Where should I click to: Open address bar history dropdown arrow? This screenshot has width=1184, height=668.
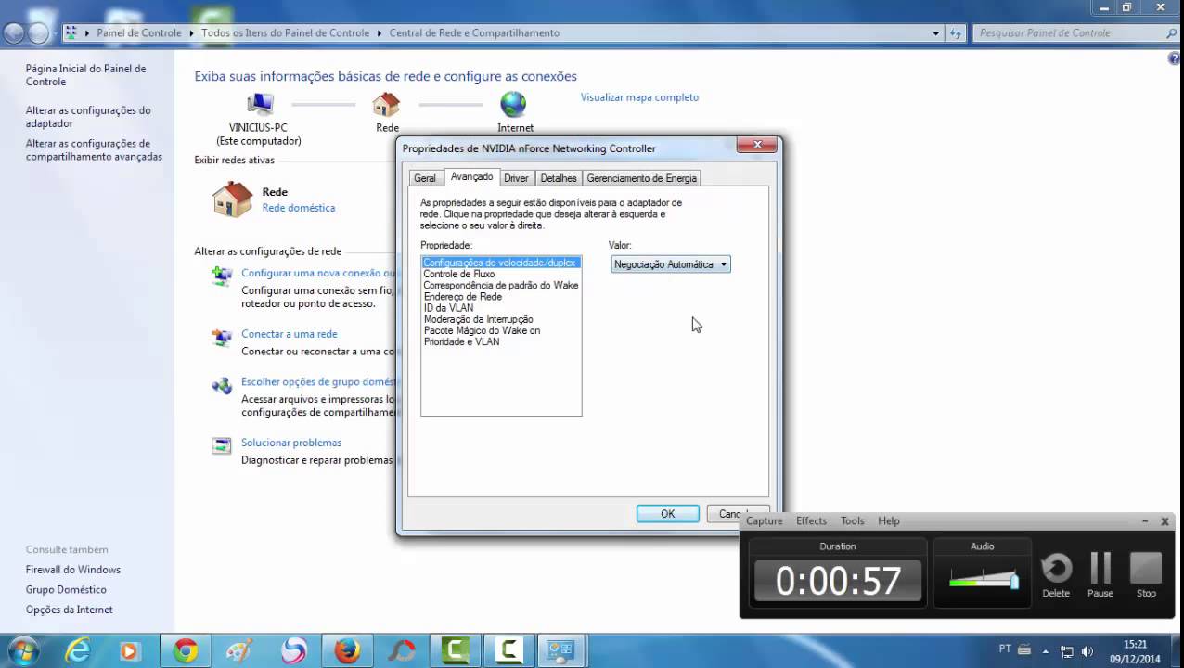tap(935, 33)
